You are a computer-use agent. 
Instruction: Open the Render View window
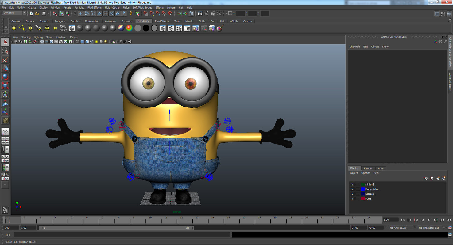pyautogui.click(x=200, y=13)
